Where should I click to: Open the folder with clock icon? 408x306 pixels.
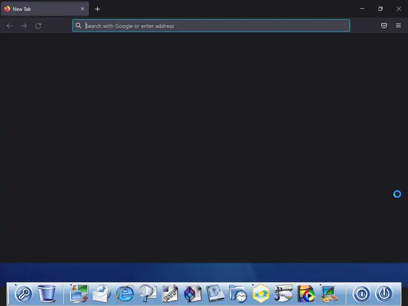pyautogui.click(x=238, y=294)
